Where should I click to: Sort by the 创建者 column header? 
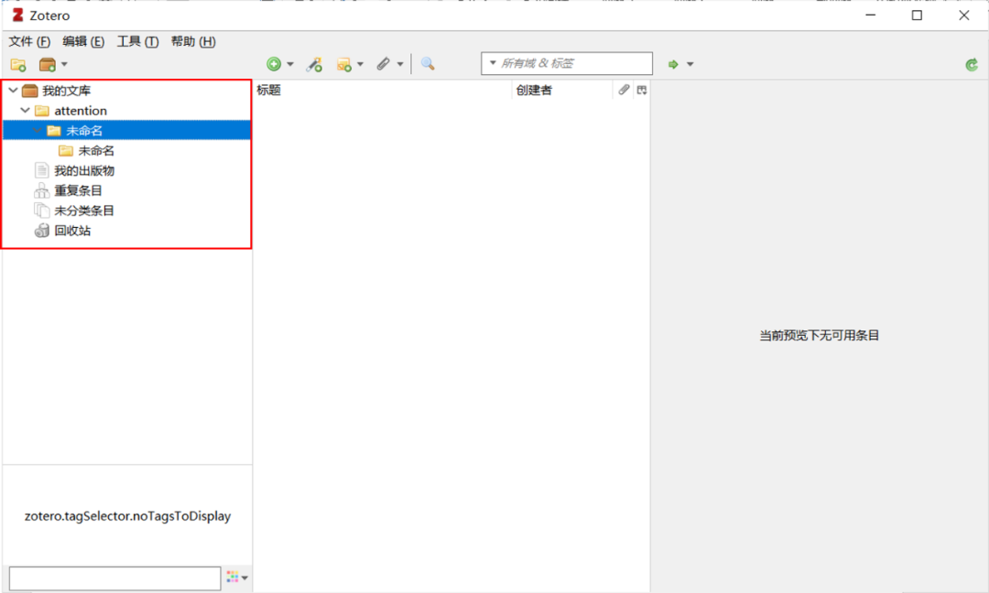562,90
